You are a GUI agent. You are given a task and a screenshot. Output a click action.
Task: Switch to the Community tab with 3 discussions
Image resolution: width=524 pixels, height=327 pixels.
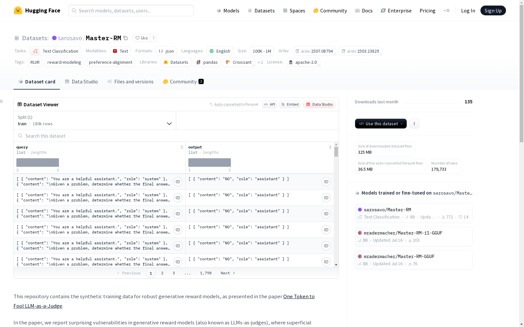[x=183, y=81]
